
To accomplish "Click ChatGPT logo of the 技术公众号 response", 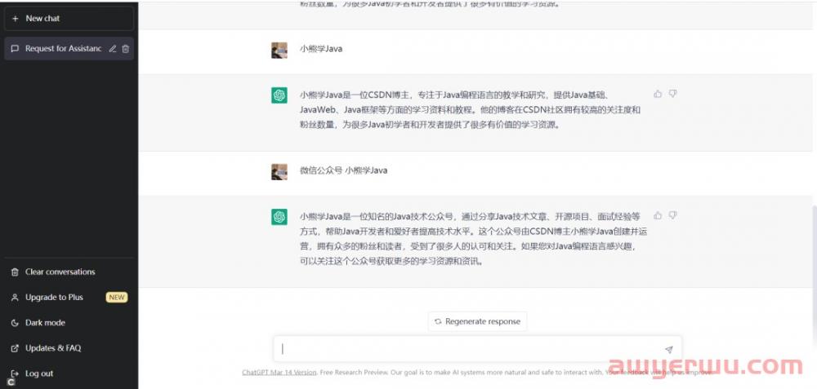I will 279,217.
